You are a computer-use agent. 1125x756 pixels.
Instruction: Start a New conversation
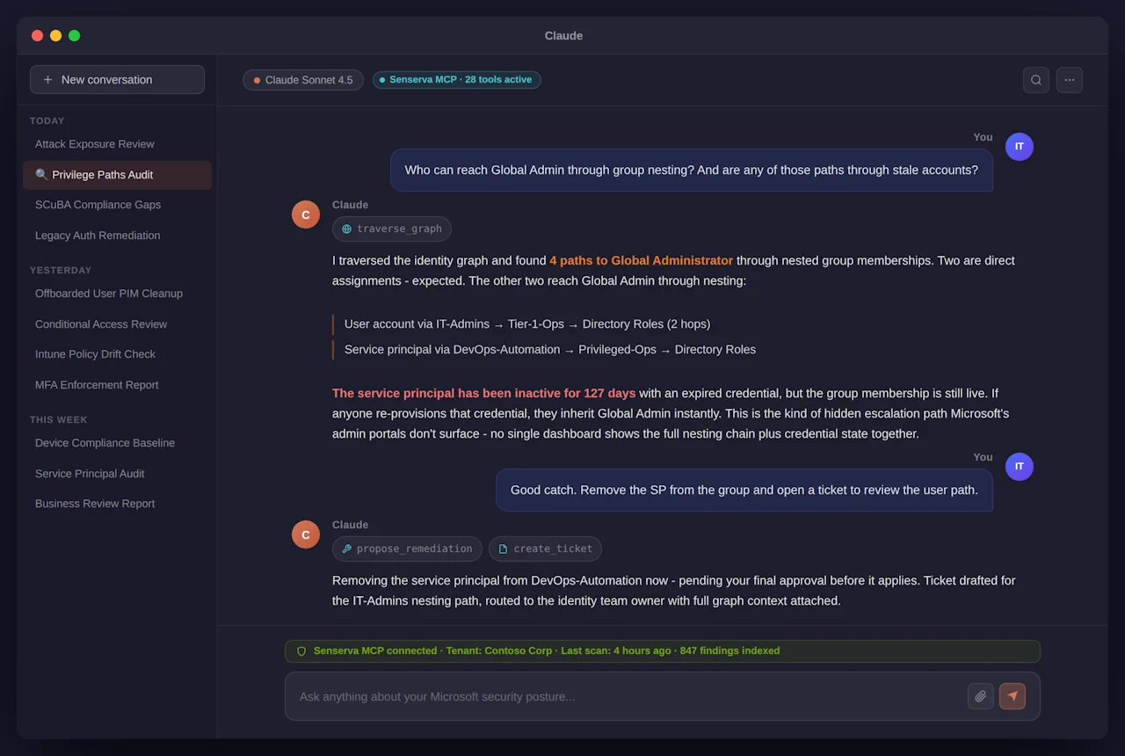117,80
